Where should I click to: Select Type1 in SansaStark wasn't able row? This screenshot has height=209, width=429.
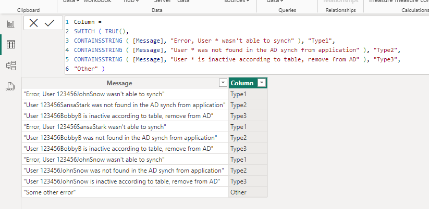click(x=248, y=127)
